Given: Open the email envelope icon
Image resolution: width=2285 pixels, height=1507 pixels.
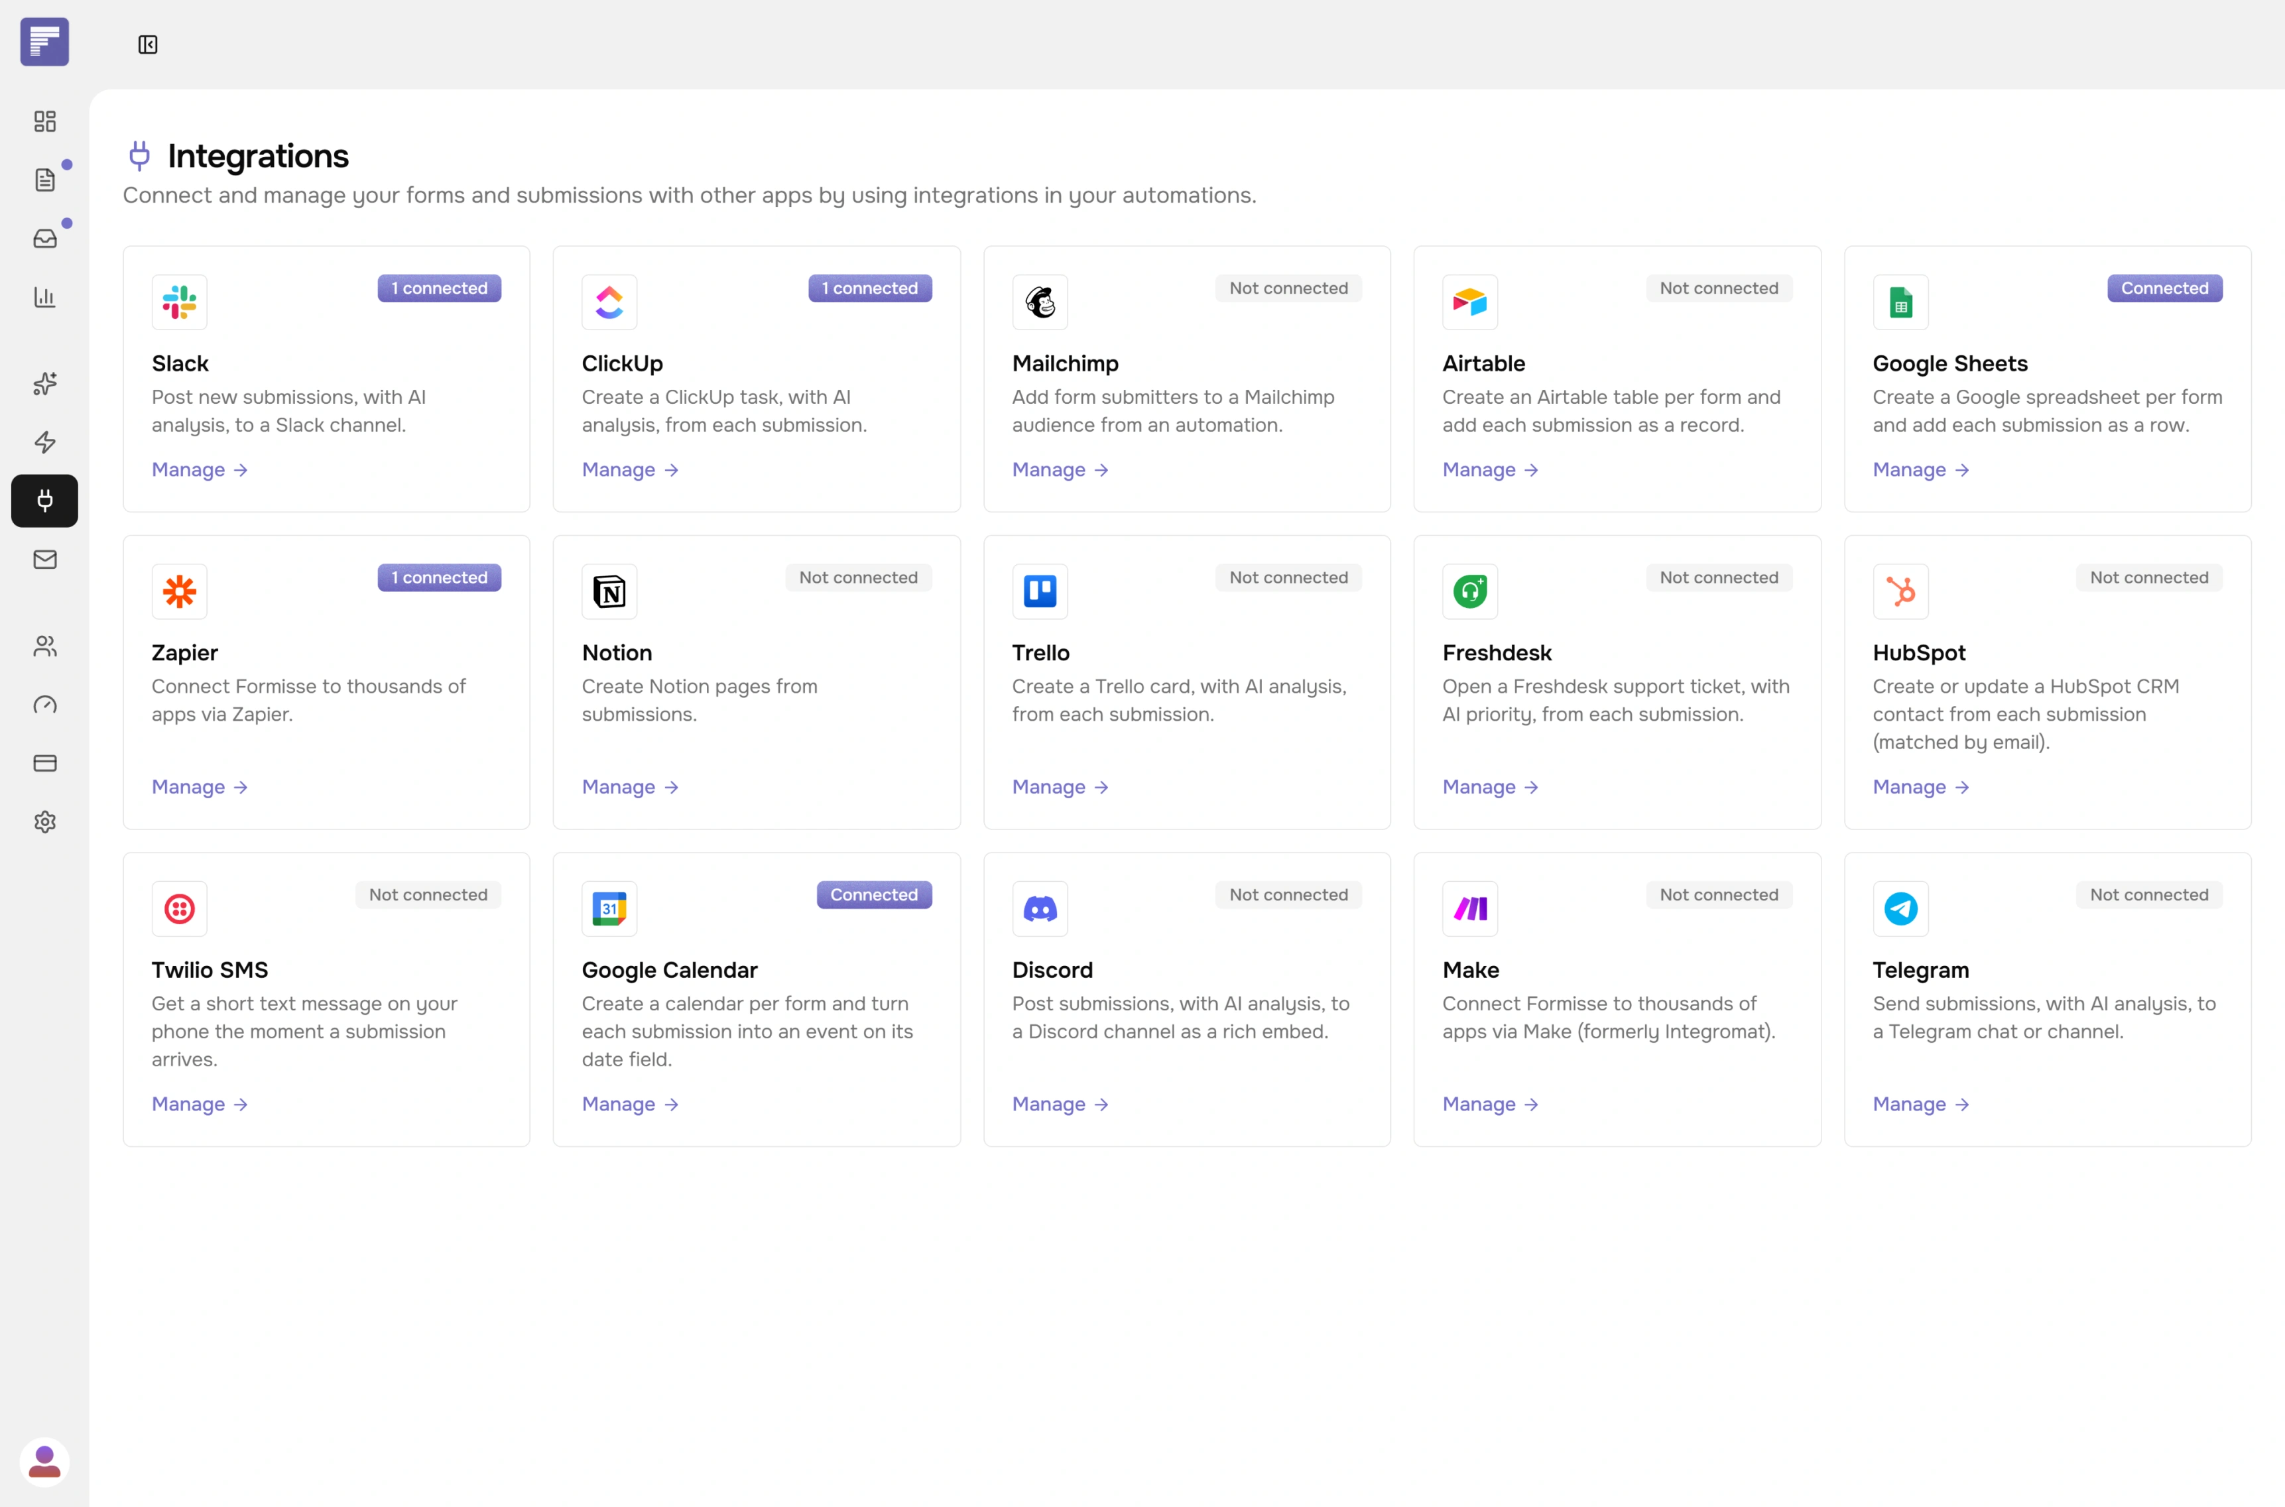Looking at the screenshot, I should [x=44, y=560].
